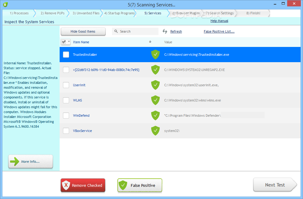Click green shield icon on False Positive button

pos(123,185)
